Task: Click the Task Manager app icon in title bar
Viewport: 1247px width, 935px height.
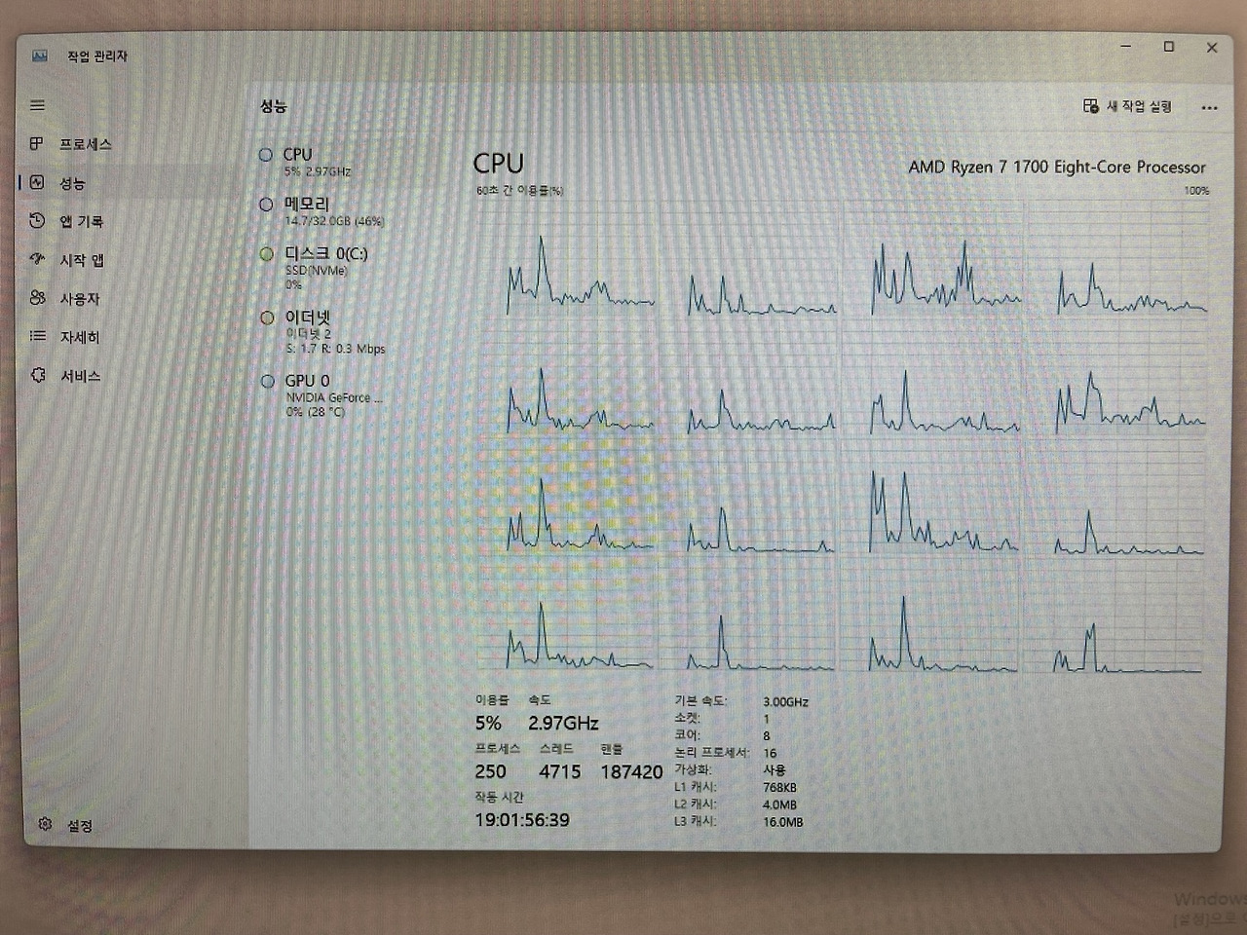Action: click(40, 56)
